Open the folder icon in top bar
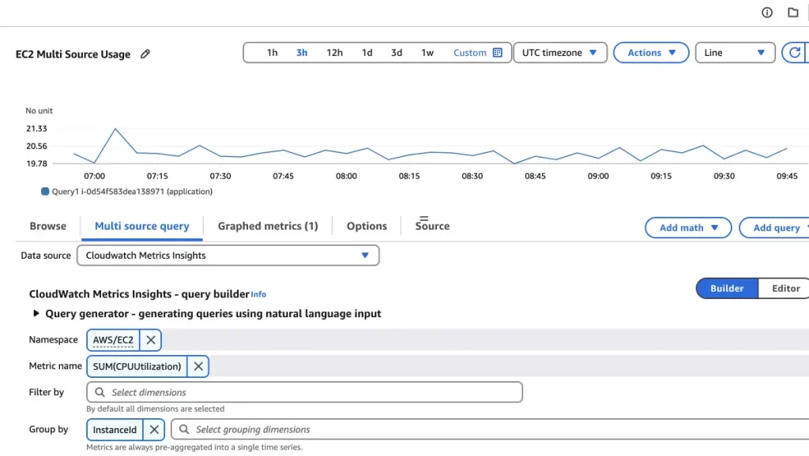 [x=792, y=13]
